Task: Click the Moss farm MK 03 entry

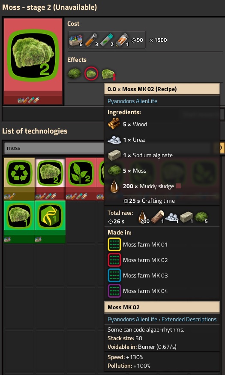Action: pos(138,275)
